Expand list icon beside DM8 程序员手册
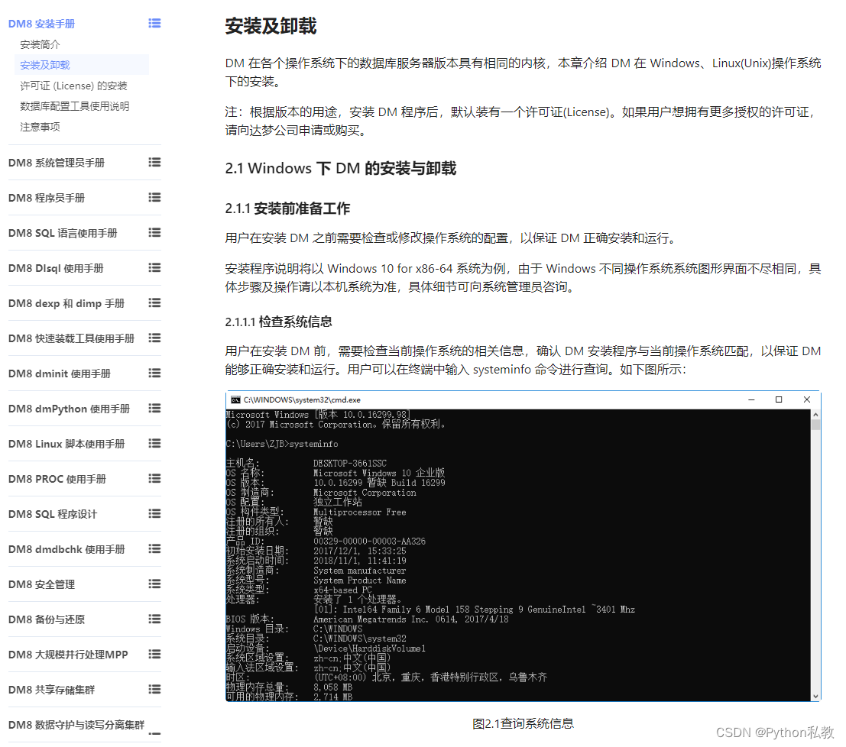Screen dimensions: 846x747 pyautogui.click(x=155, y=197)
